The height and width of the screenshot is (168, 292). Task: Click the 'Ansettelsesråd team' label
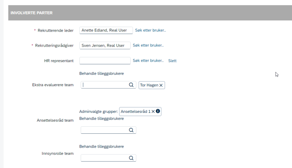(55, 120)
